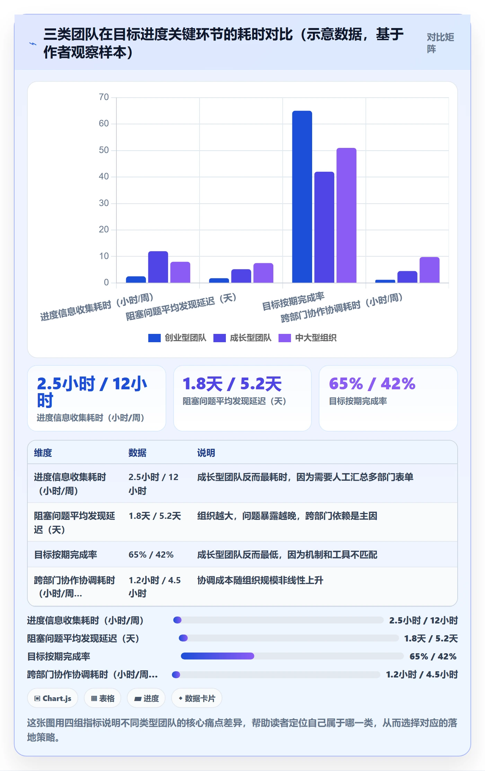Click the 成长型团队 bar for 目标按期完成率
485x771 pixels.
pos(324,227)
